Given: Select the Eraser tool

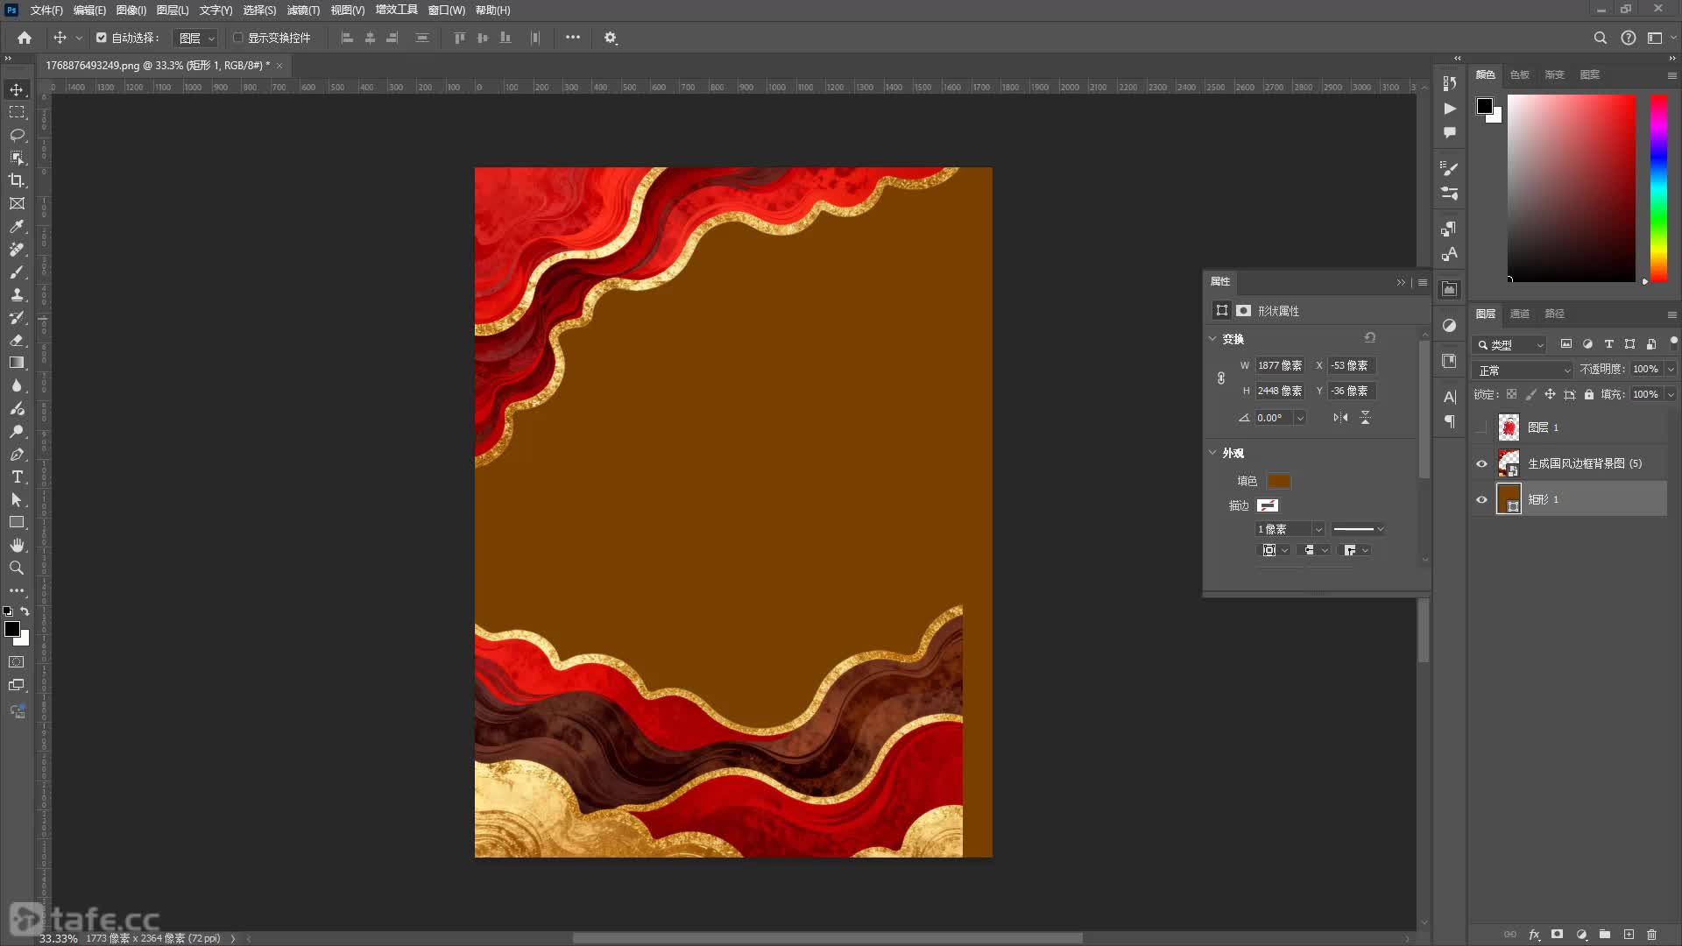Looking at the screenshot, I should click(17, 340).
